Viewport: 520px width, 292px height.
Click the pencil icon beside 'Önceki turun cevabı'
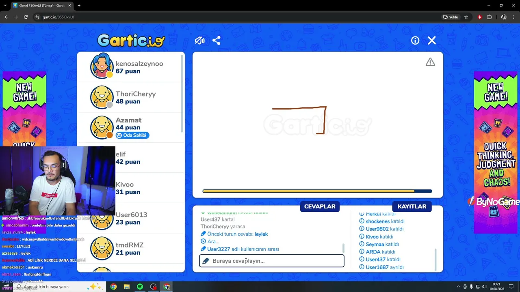pos(204,234)
